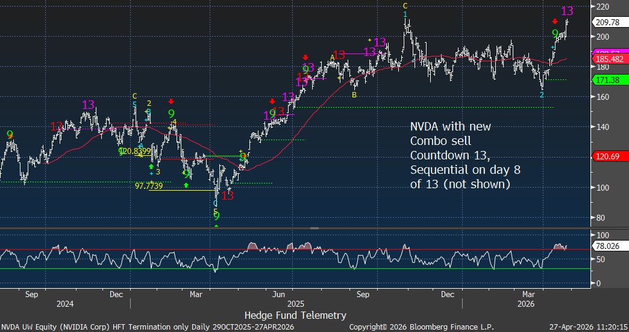The image size is (629, 332).
Task: Click the green 171.38 price level tag
Action: (608, 80)
